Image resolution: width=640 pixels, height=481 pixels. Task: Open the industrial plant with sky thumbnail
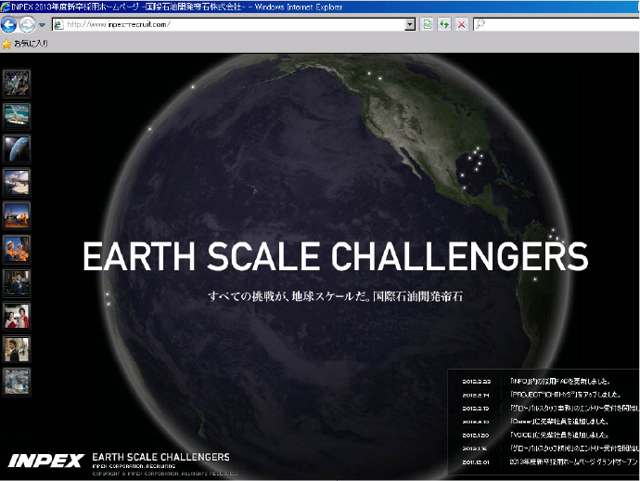[x=17, y=182]
